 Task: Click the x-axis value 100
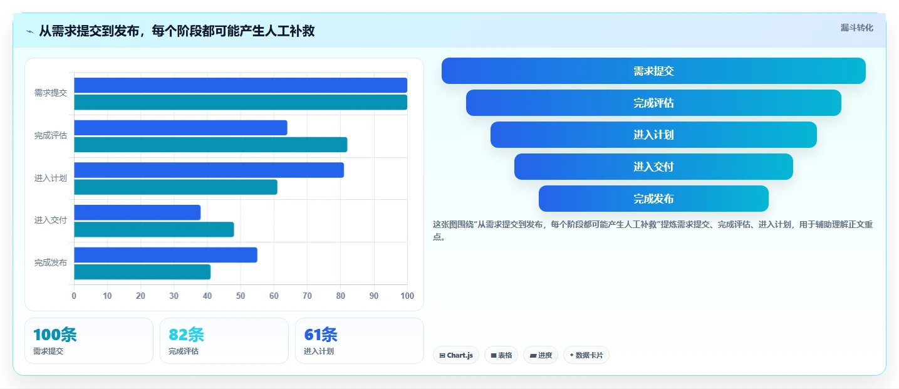(x=407, y=296)
